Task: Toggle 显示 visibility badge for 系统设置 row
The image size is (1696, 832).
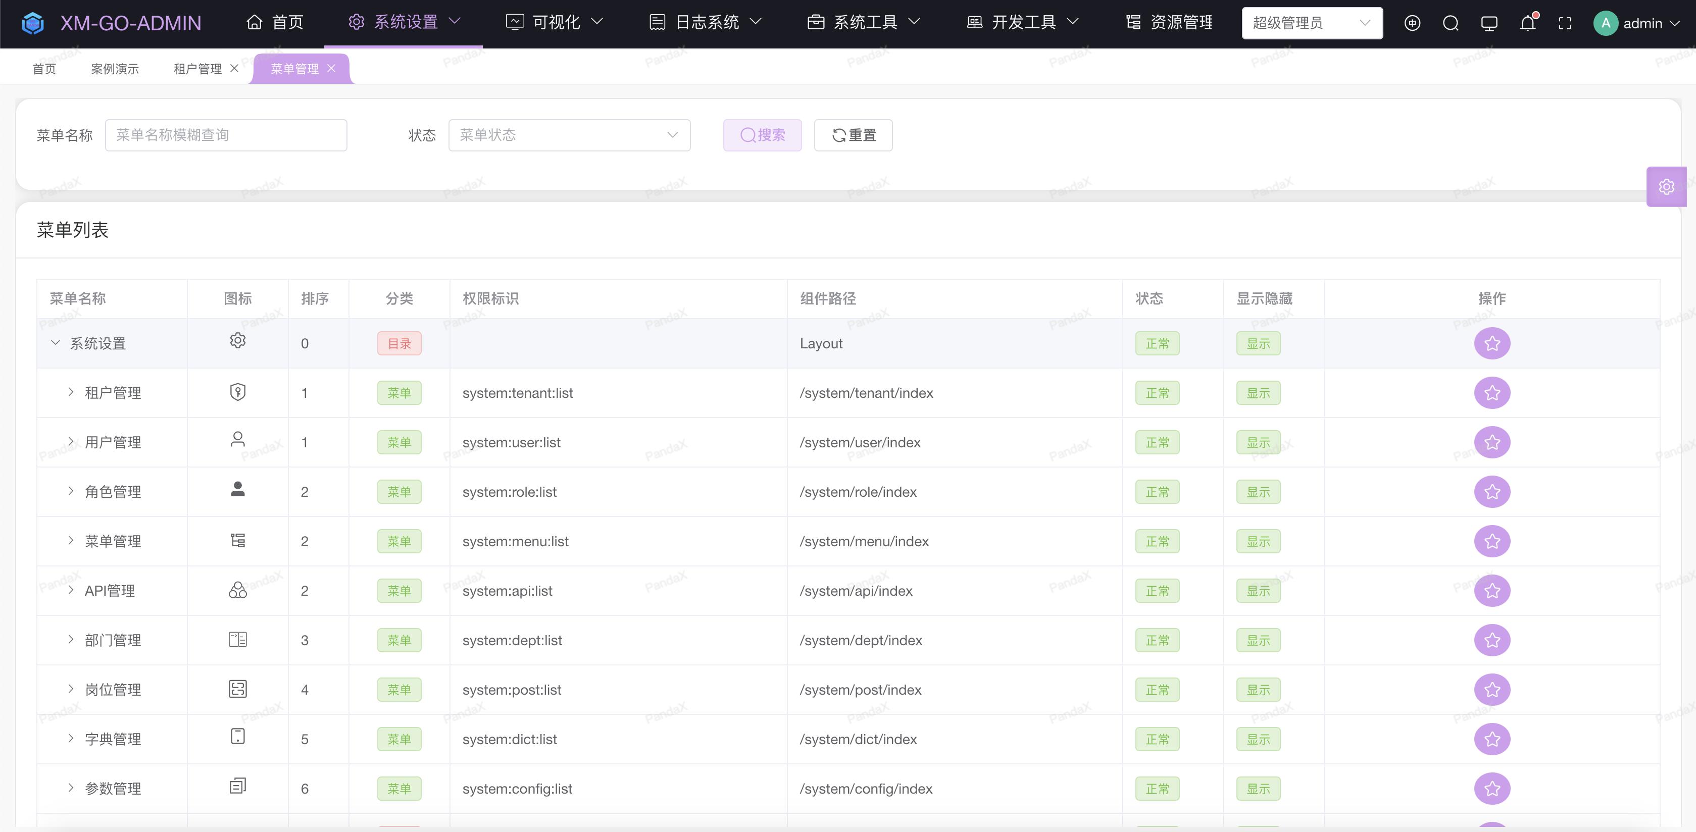Action: click(x=1258, y=343)
